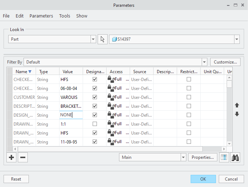The height and width of the screenshot is (187, 248).
Task: Click the S14397 part cube icon
Action: point(114,39)
